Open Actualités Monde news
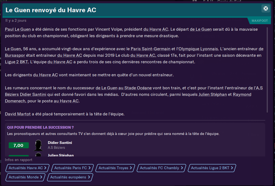This screenshot has height=186, width=275. (25, 177)
